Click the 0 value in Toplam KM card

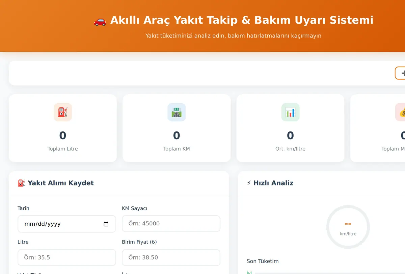(177, 135)
